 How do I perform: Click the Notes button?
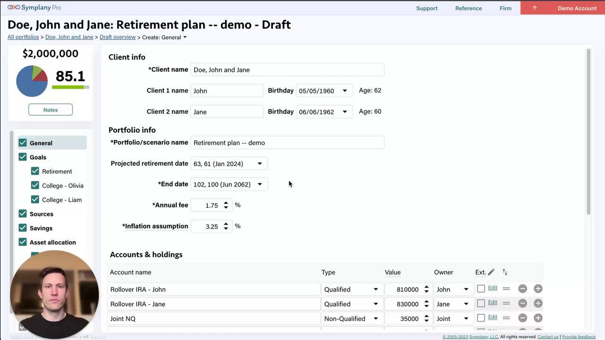(51, 110)
